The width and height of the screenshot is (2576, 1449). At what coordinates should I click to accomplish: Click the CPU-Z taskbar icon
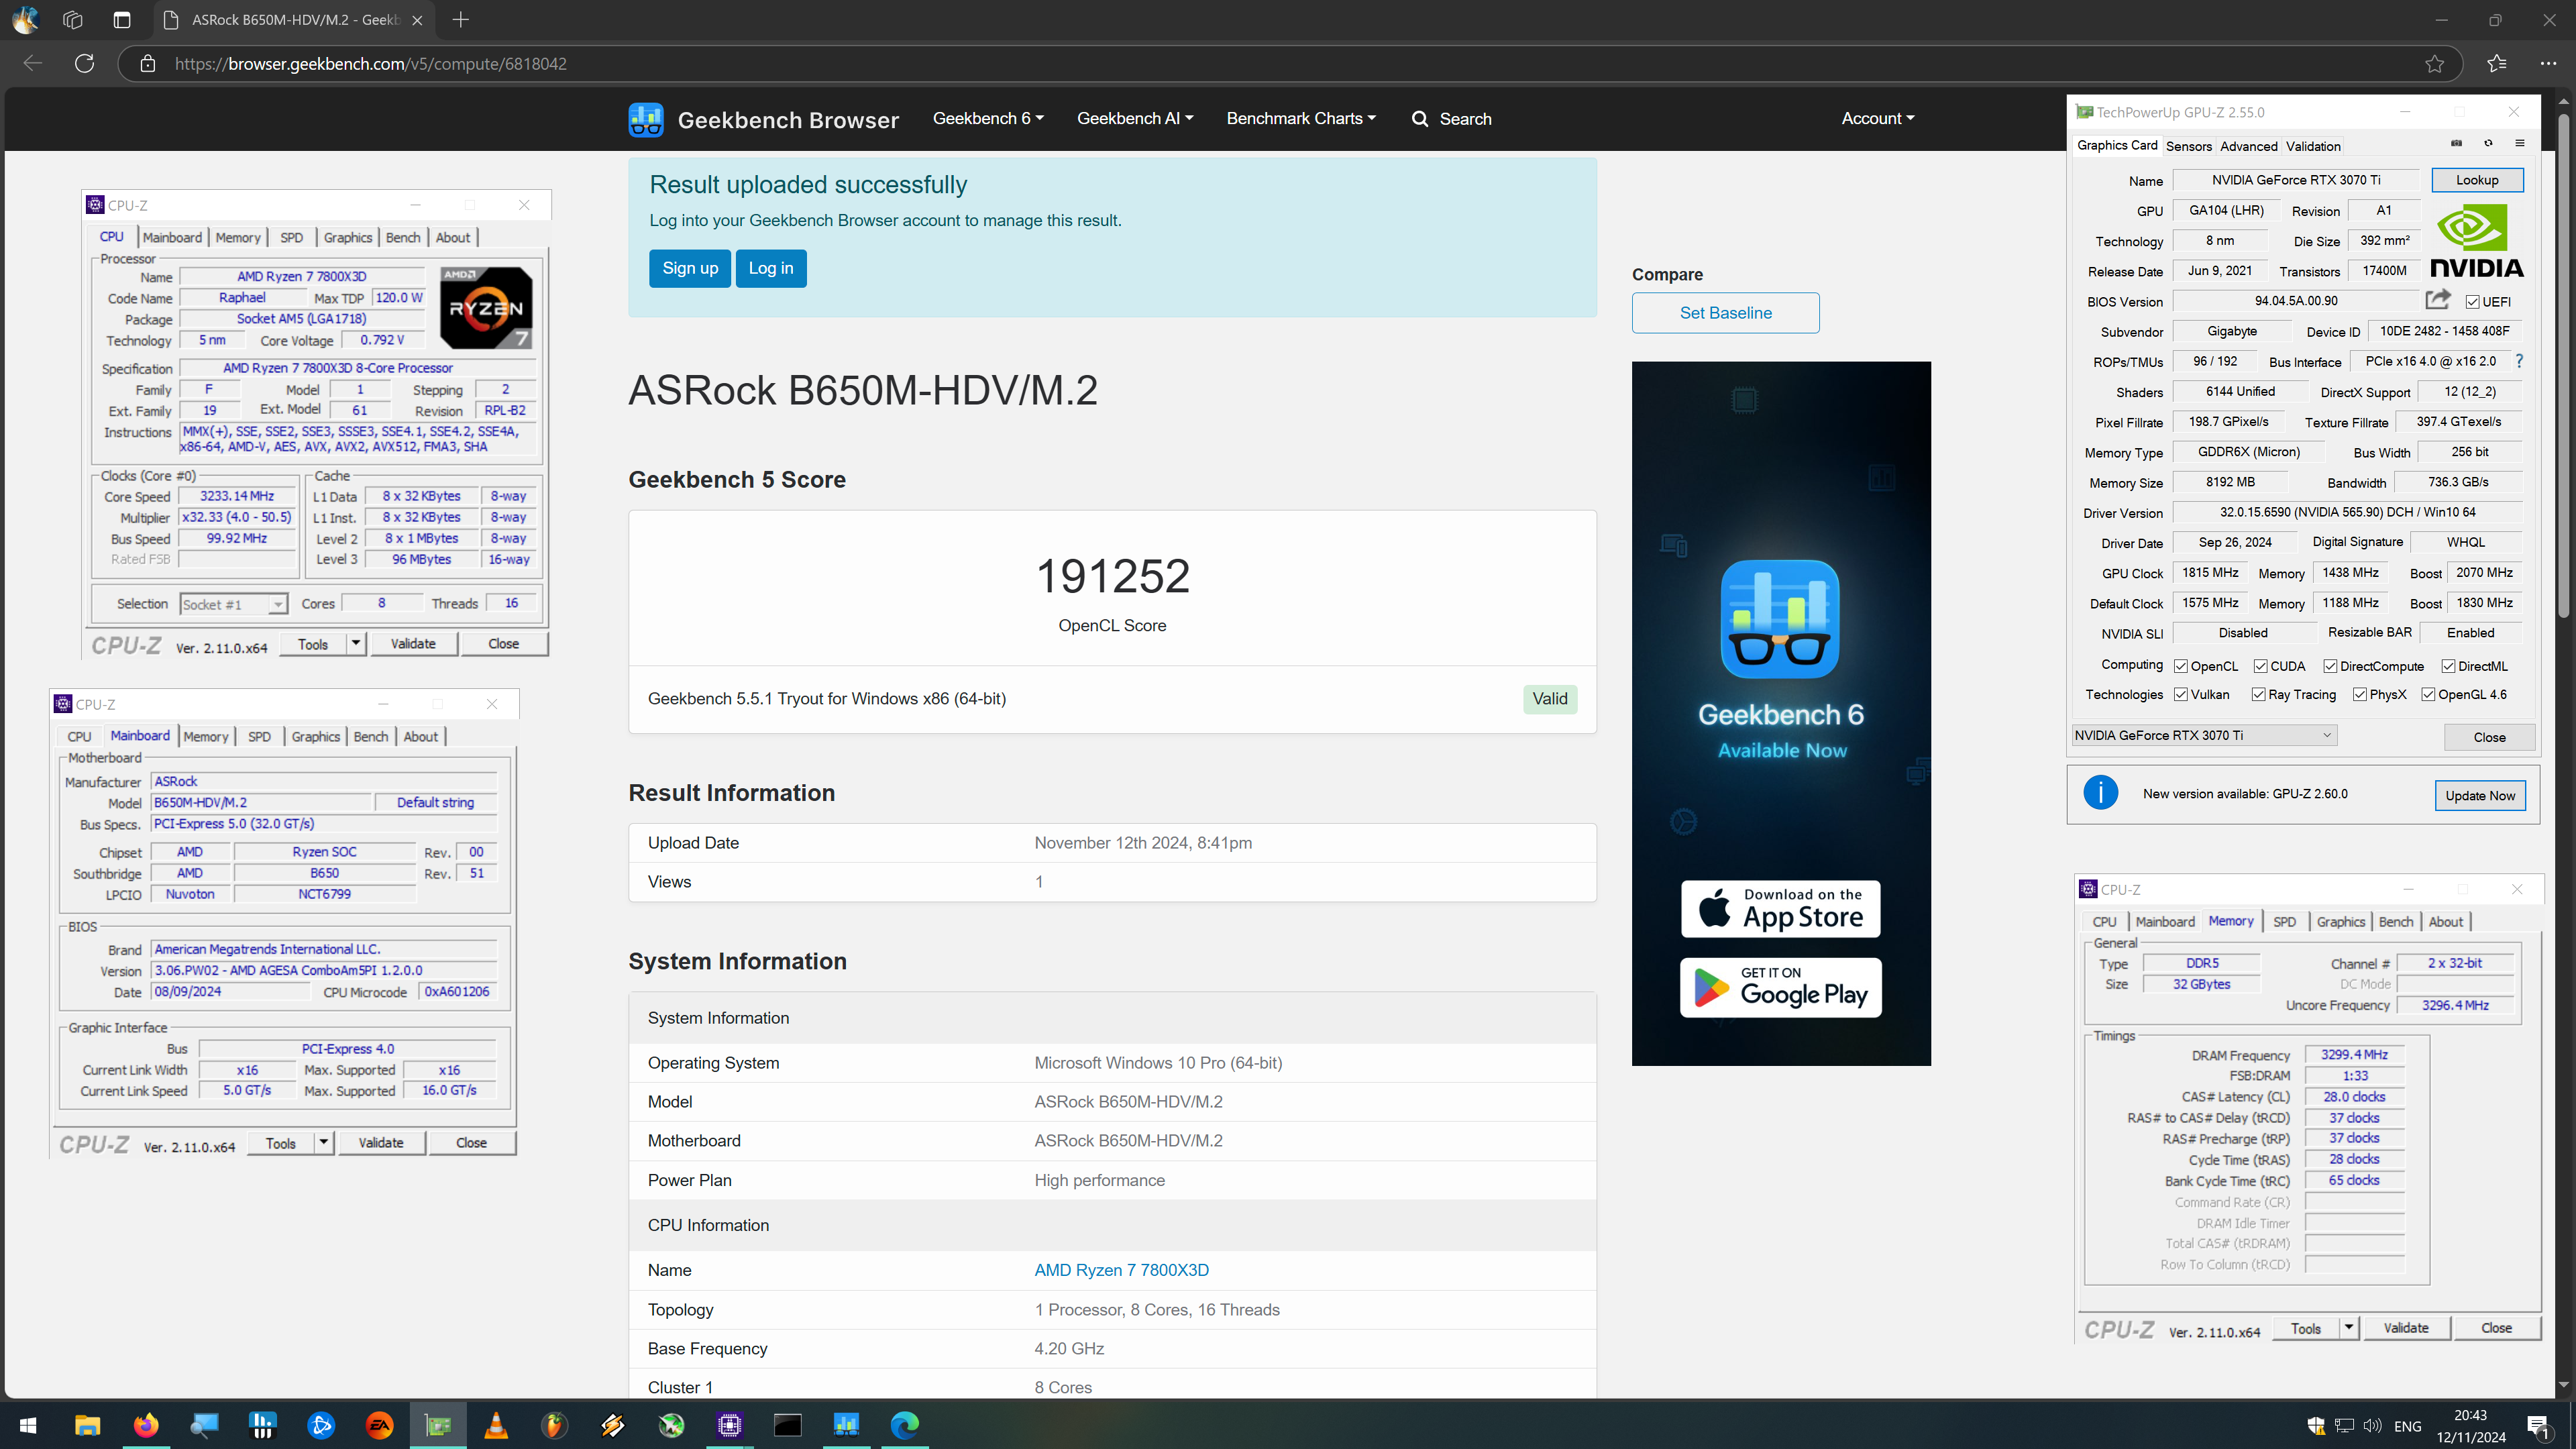729,1425
